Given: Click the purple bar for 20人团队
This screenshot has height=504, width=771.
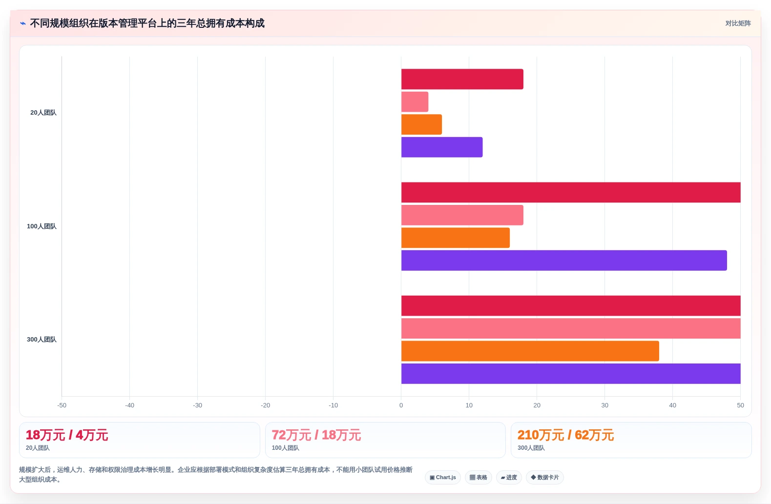Looking at the screenshot, I should [x=442, y=147].
